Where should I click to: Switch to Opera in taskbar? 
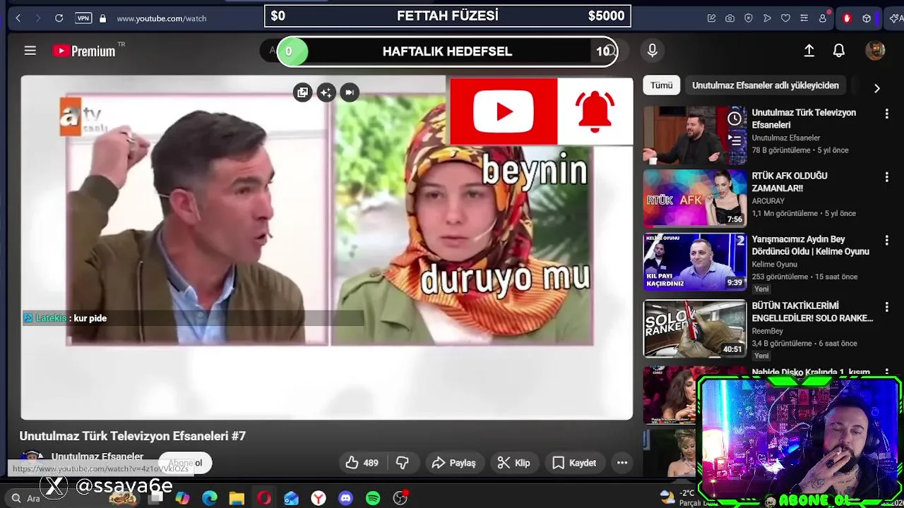264,498
